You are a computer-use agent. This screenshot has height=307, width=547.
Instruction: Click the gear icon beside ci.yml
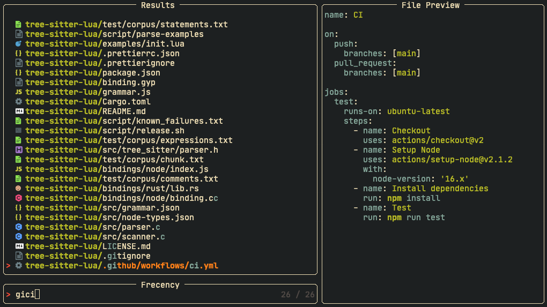18,266
